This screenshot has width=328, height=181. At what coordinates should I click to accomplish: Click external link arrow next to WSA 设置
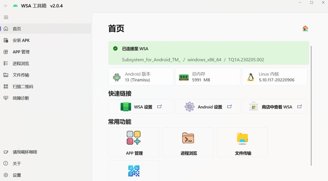[159, 107]
